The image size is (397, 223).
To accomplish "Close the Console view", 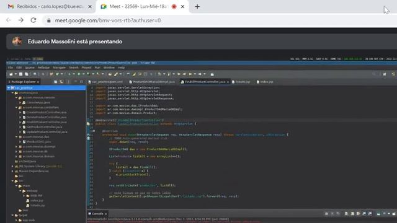I will coord(106,214).
